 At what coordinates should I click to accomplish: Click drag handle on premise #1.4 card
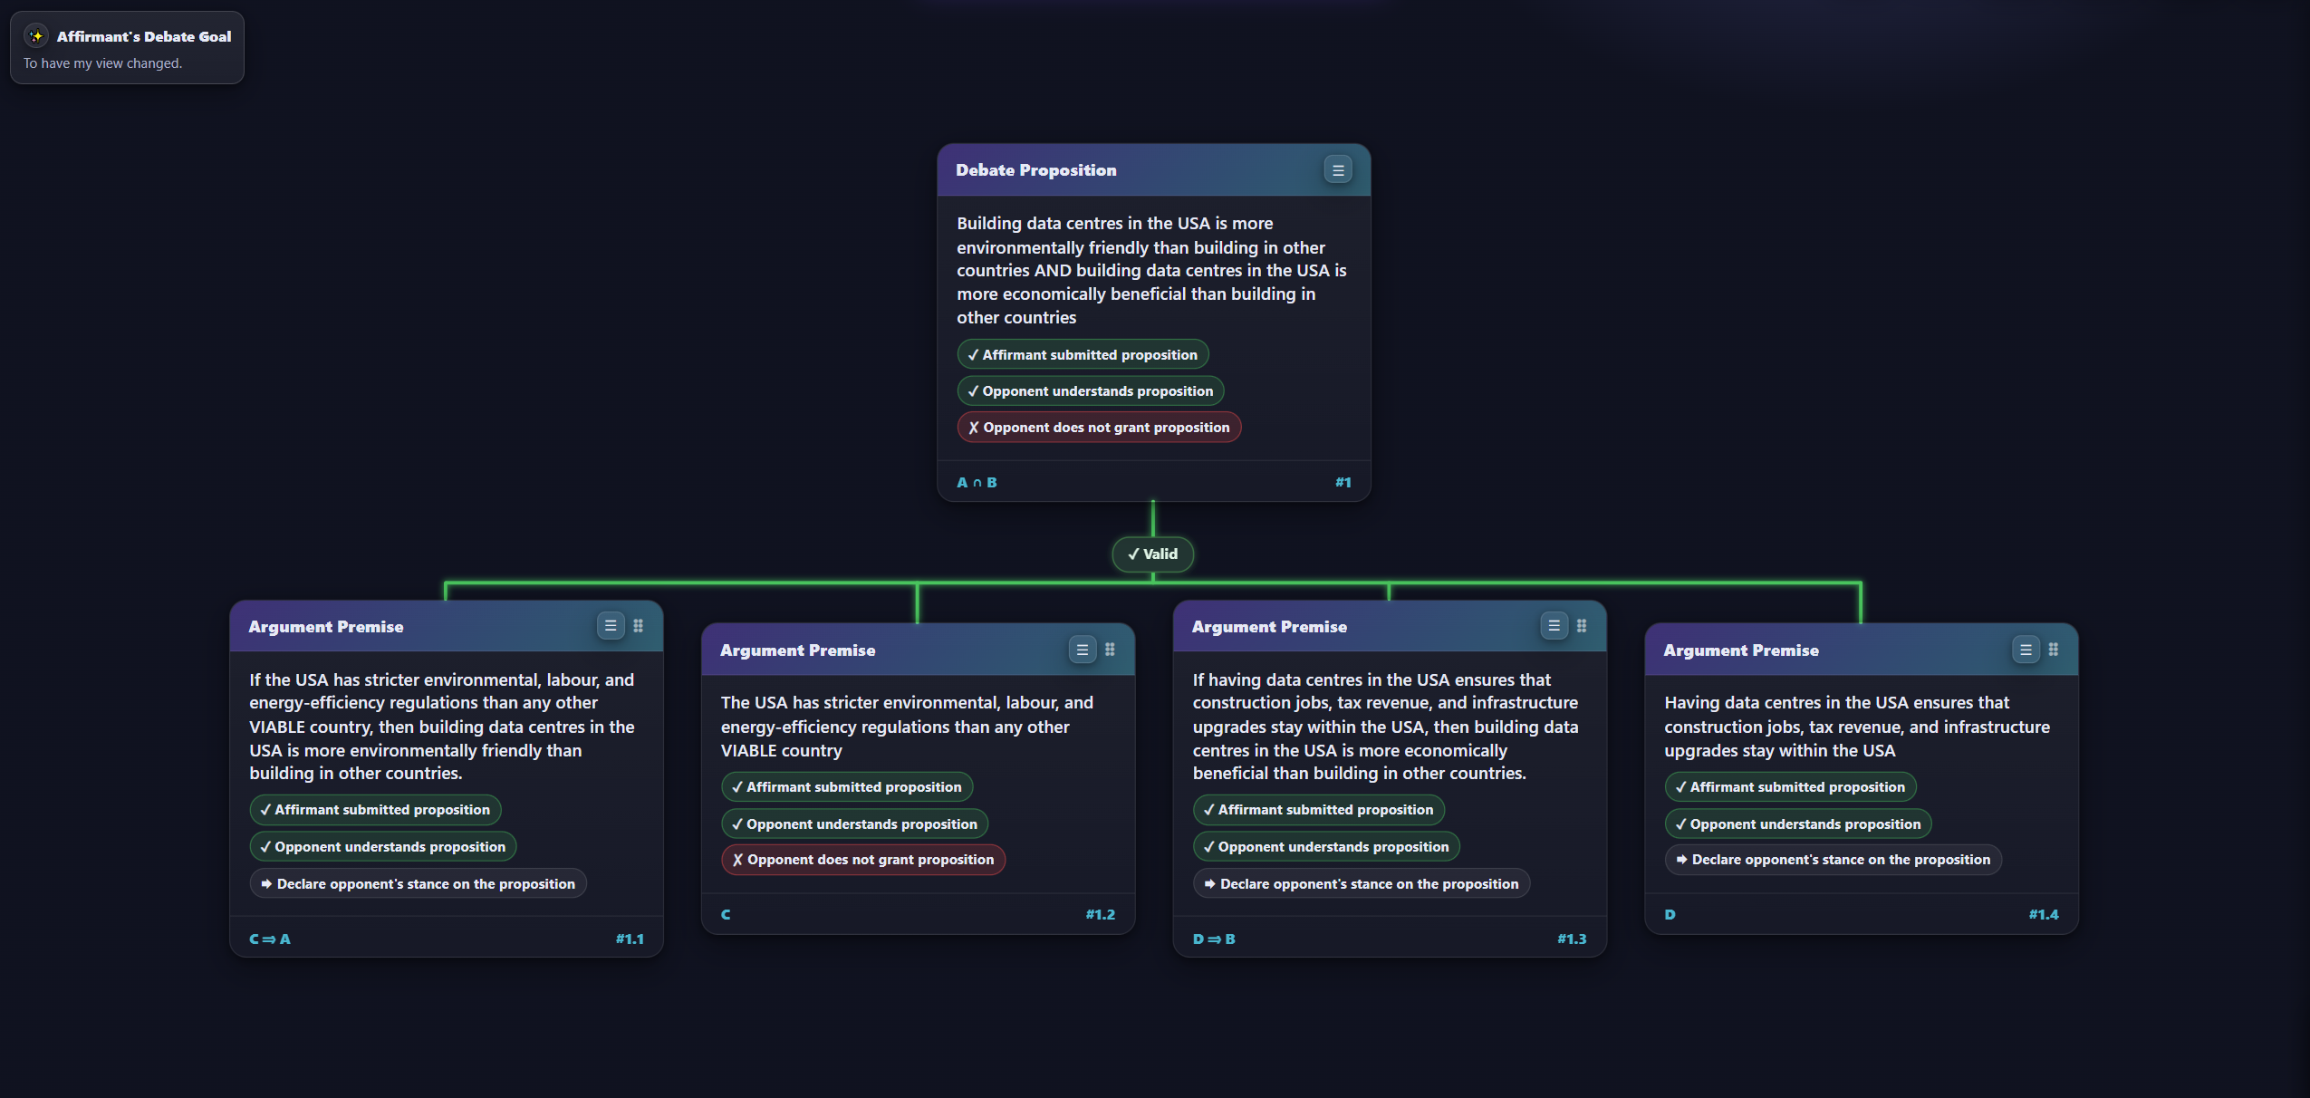click(2054, 650)
